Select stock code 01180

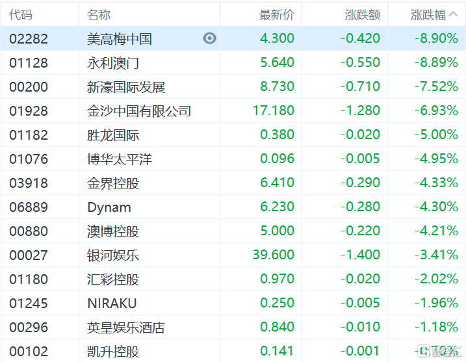pyautogui.click(x=29, y=279)
